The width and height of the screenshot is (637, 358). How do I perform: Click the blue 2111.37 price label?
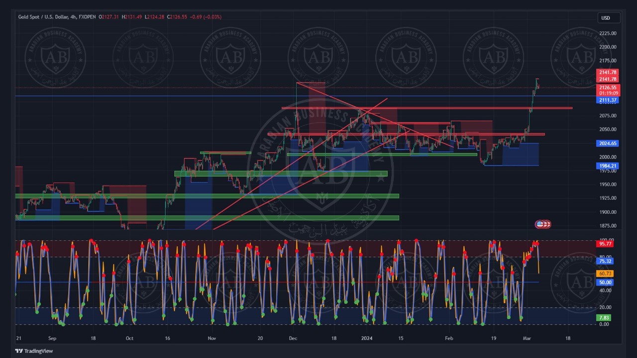(608, 100)
